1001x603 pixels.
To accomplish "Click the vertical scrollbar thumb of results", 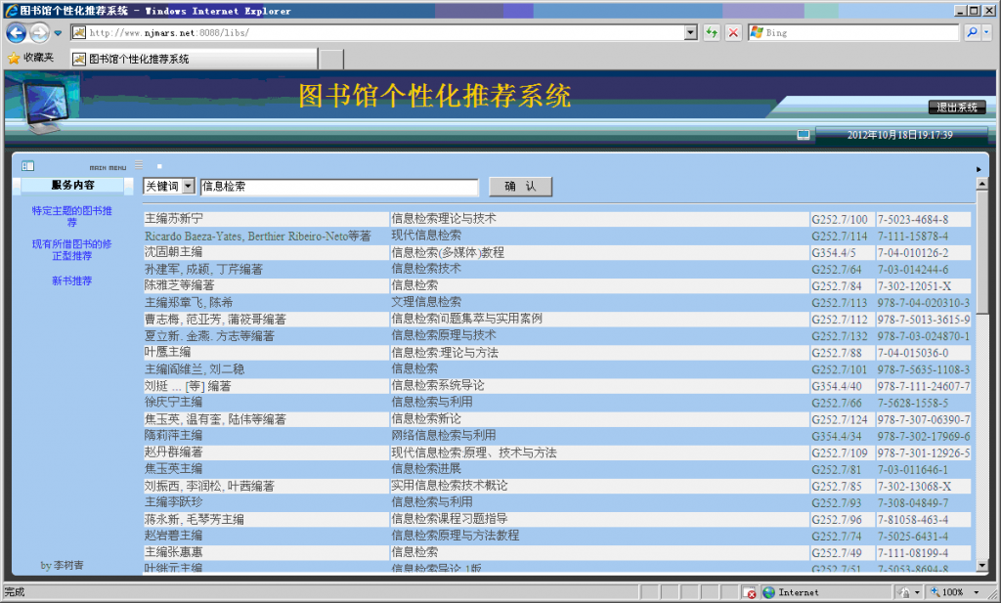I will 981,252.
